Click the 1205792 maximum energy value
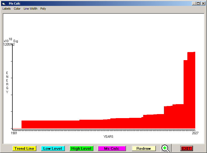 [x=9, y=45]
